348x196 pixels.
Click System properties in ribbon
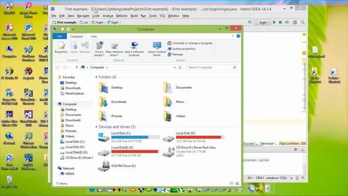[182, 48]
